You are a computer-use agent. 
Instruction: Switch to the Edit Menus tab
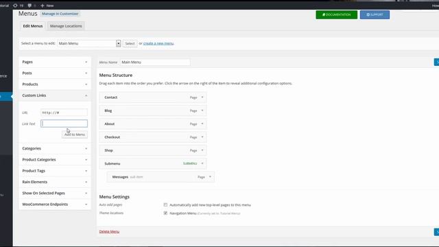(33, 26)
